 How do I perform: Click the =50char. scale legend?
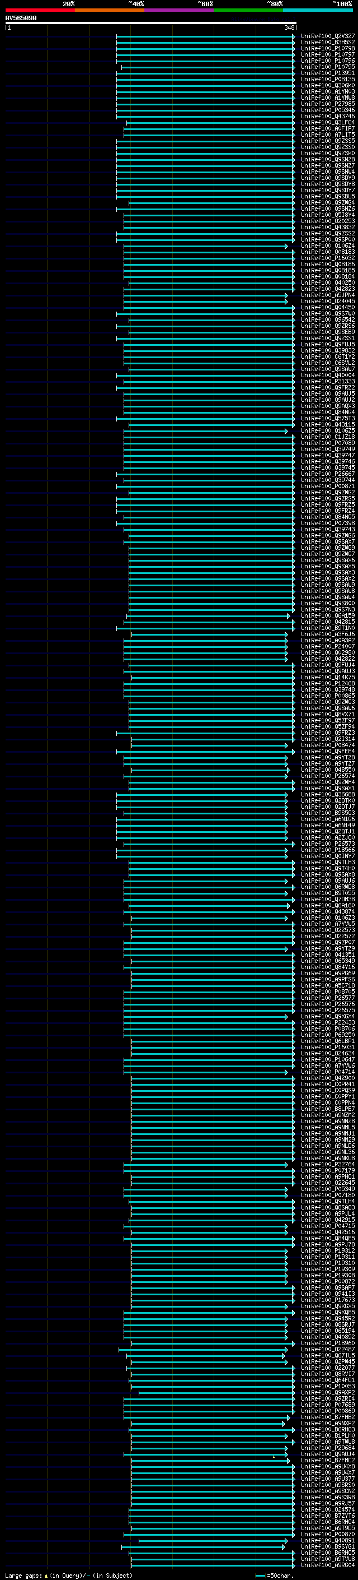coord(274,1575)
